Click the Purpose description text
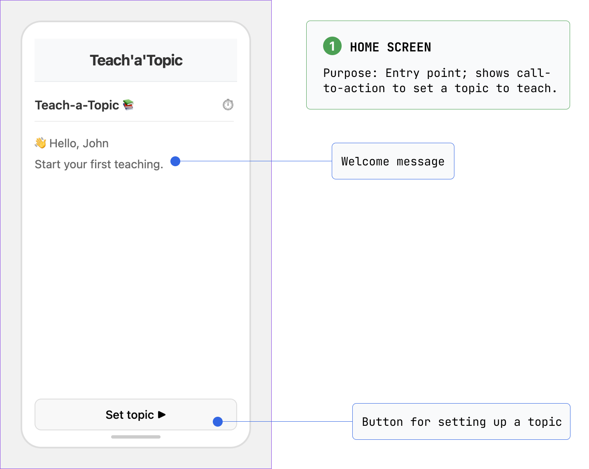 click(x=439, y=81)
